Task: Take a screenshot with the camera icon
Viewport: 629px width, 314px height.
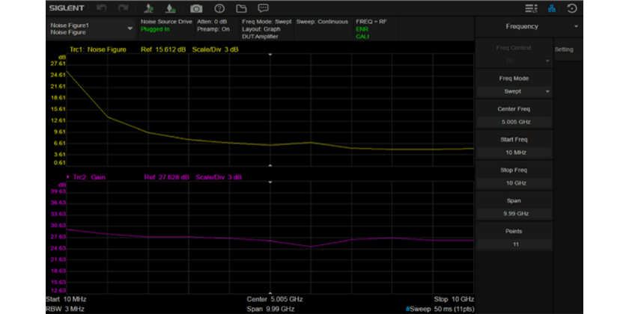Action: (x=196, y=8)
